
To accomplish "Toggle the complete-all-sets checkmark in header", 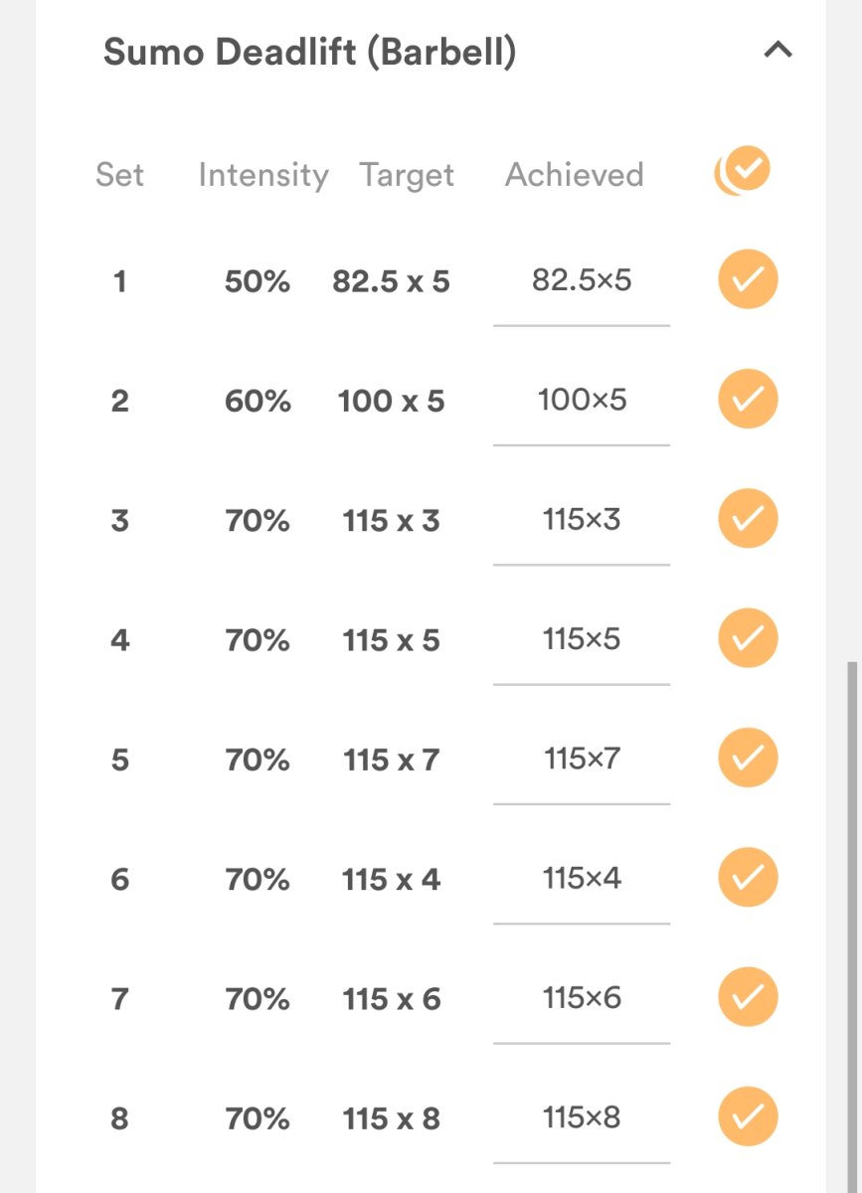I will [x=745, y=171].
